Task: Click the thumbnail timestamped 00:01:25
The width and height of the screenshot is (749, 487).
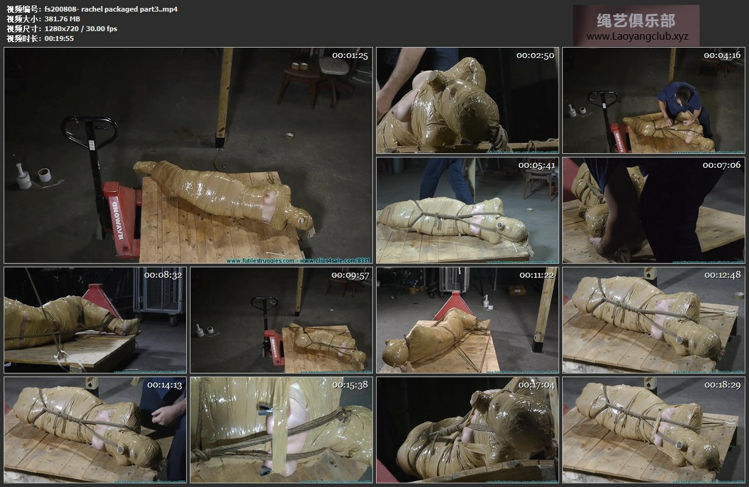Action: (x=188, y=155)
